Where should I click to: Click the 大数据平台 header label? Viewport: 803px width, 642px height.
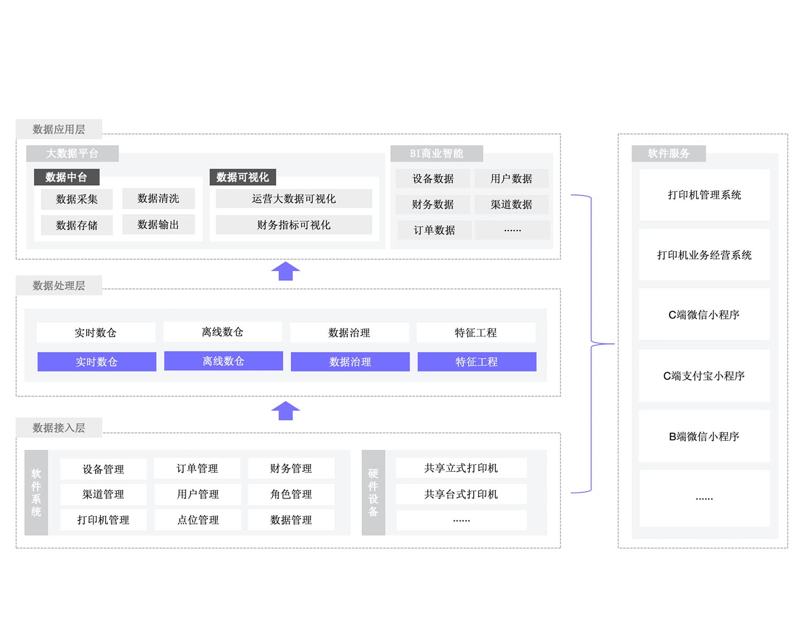point(73,154)
